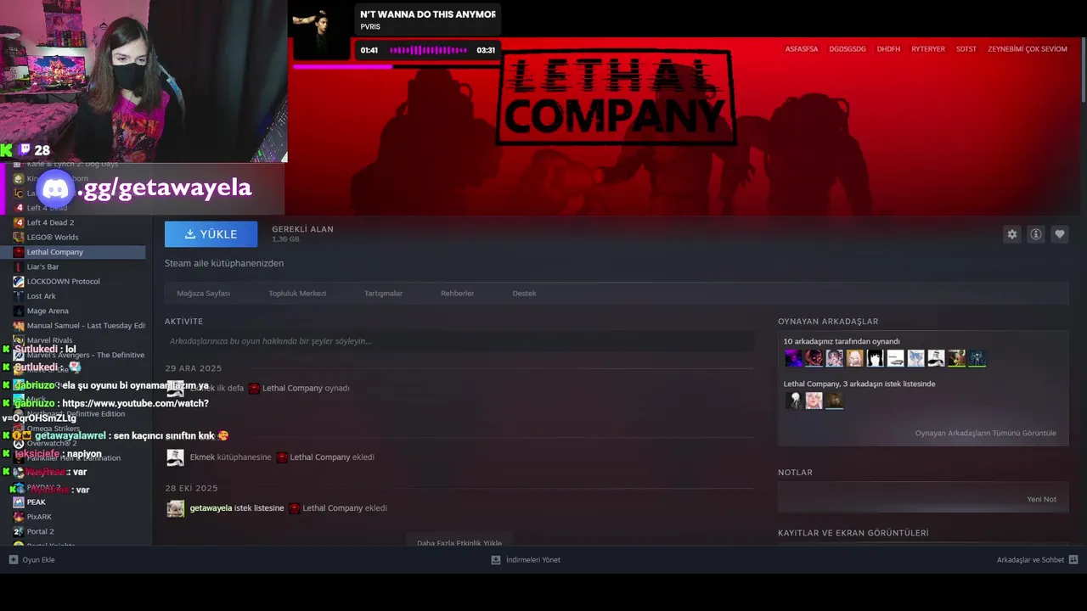
Task: Open the Destek tab
Action: pyautogui.click(x=524, y=294)
